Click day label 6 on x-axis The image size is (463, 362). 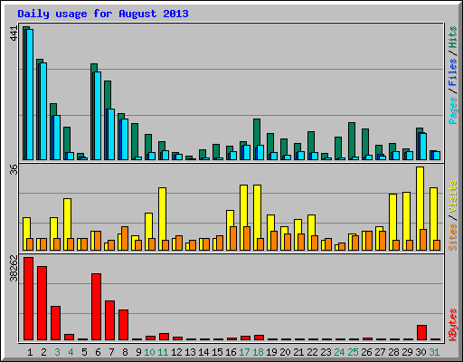click(x=98, y=352)
